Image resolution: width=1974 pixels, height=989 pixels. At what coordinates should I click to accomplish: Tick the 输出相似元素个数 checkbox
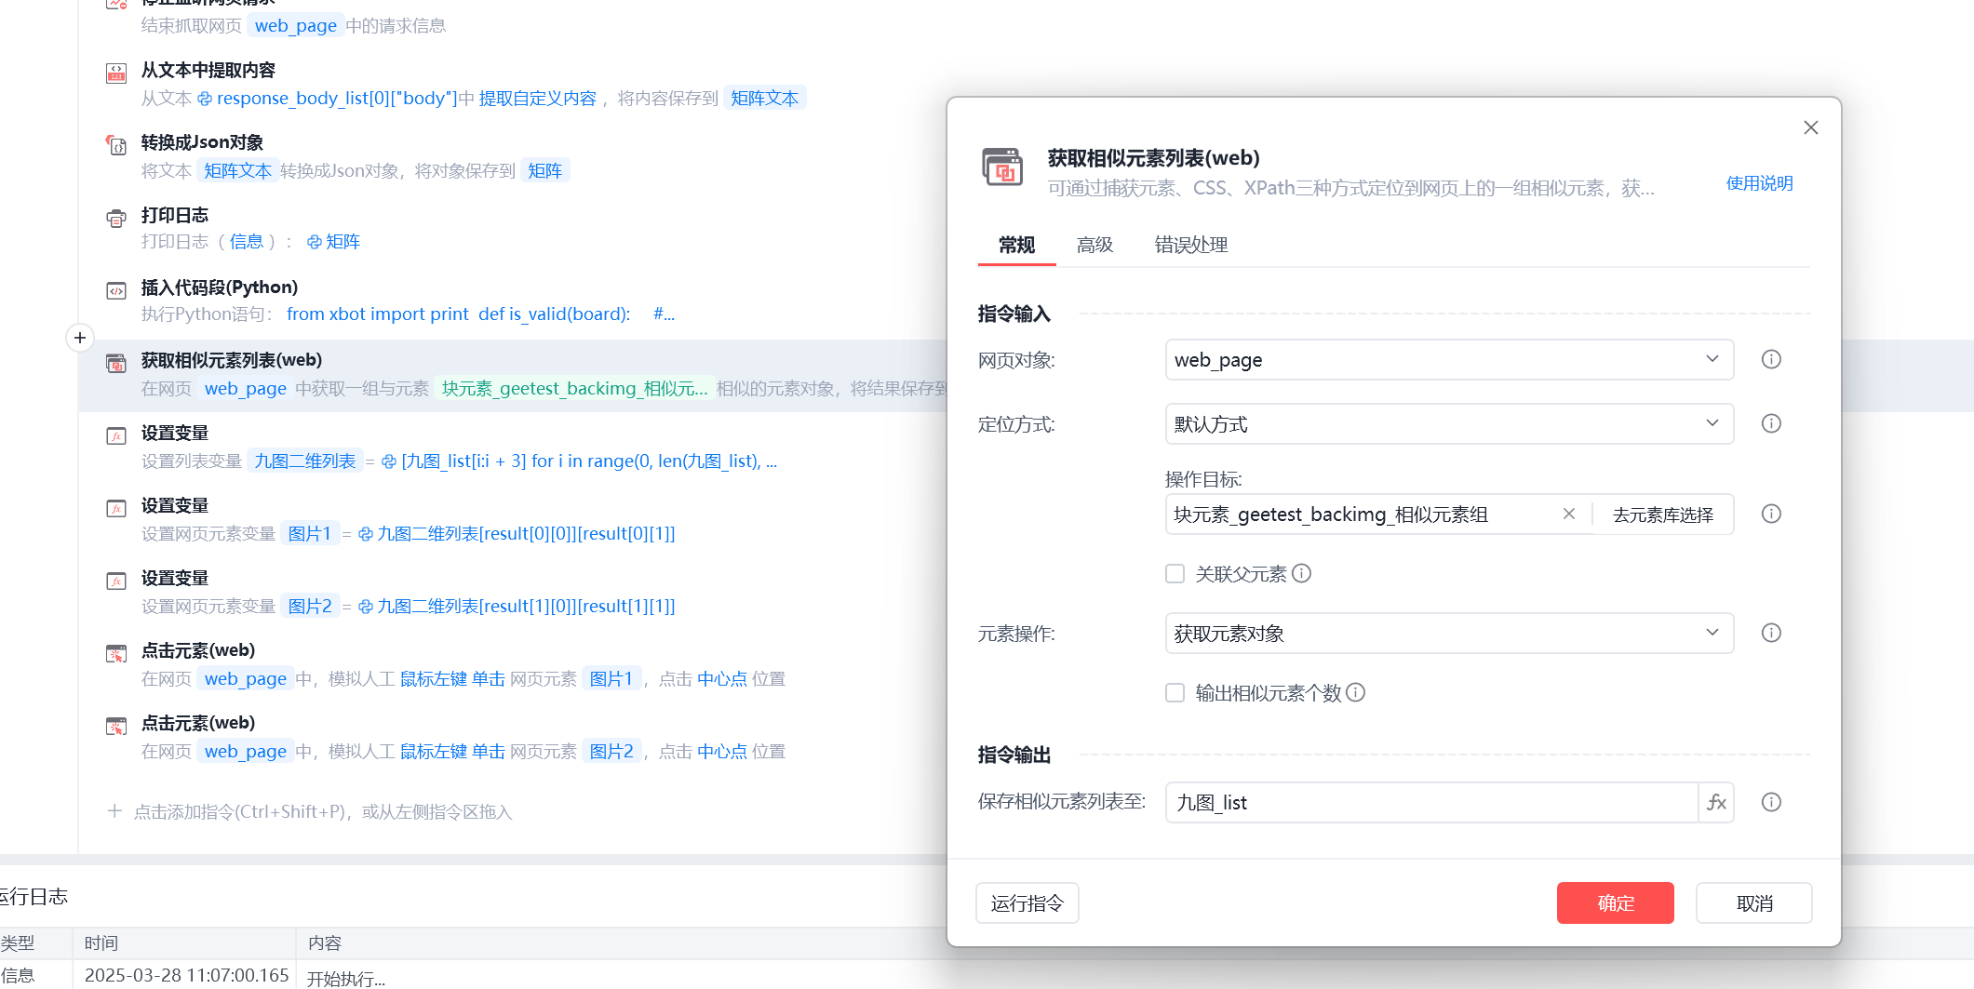pyautogui.click(x=1175, y=693)
